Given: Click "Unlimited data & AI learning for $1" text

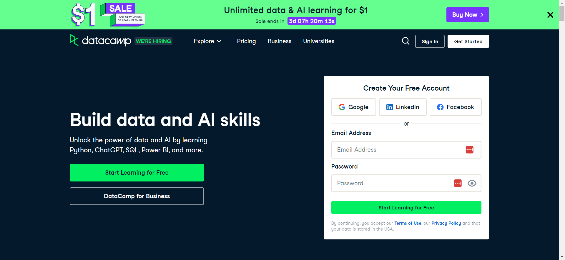Looking at the screenshot, I should click(296, 10).
